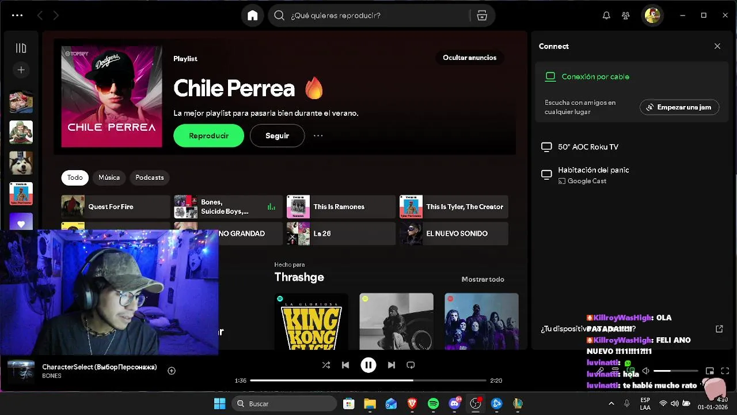Open the miniplayer icon
Viewport: 737px width, 415px height.
pos(709,371)
